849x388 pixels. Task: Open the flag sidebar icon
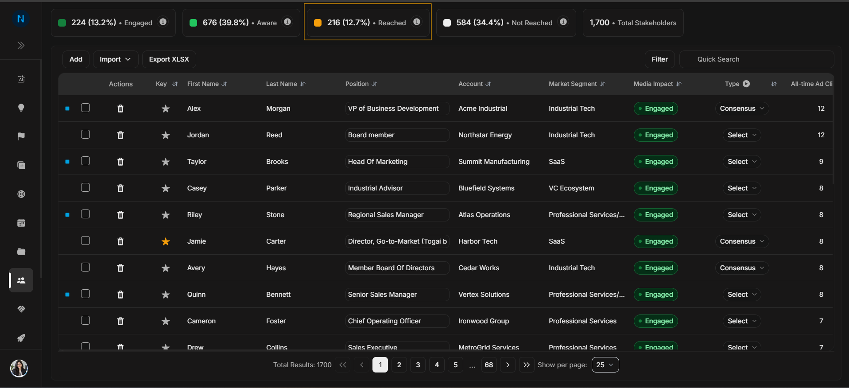pyautogui.click(x=21, y=136)
